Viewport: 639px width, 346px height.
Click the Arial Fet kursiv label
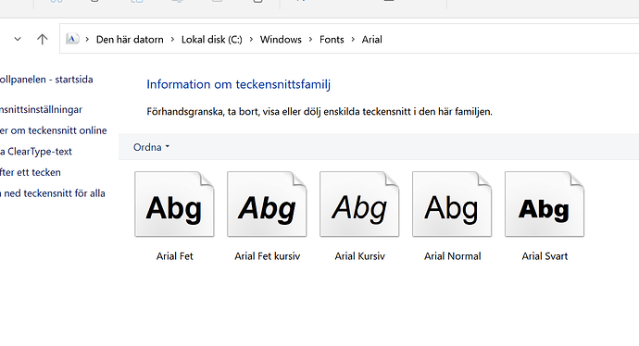pos(267,256)
